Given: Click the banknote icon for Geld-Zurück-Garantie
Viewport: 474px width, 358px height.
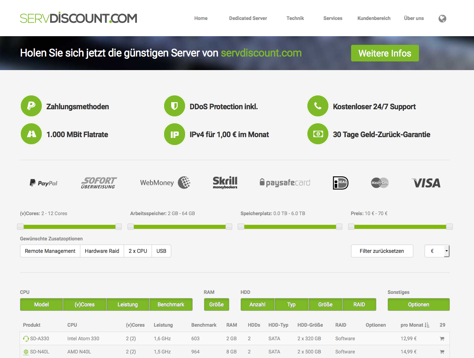Looking at the screenshot, I should 318,134.
